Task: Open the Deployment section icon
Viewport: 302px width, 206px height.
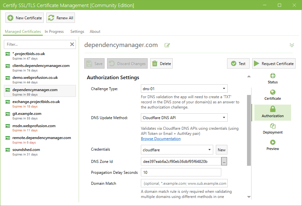Action: tap(273, 126)
